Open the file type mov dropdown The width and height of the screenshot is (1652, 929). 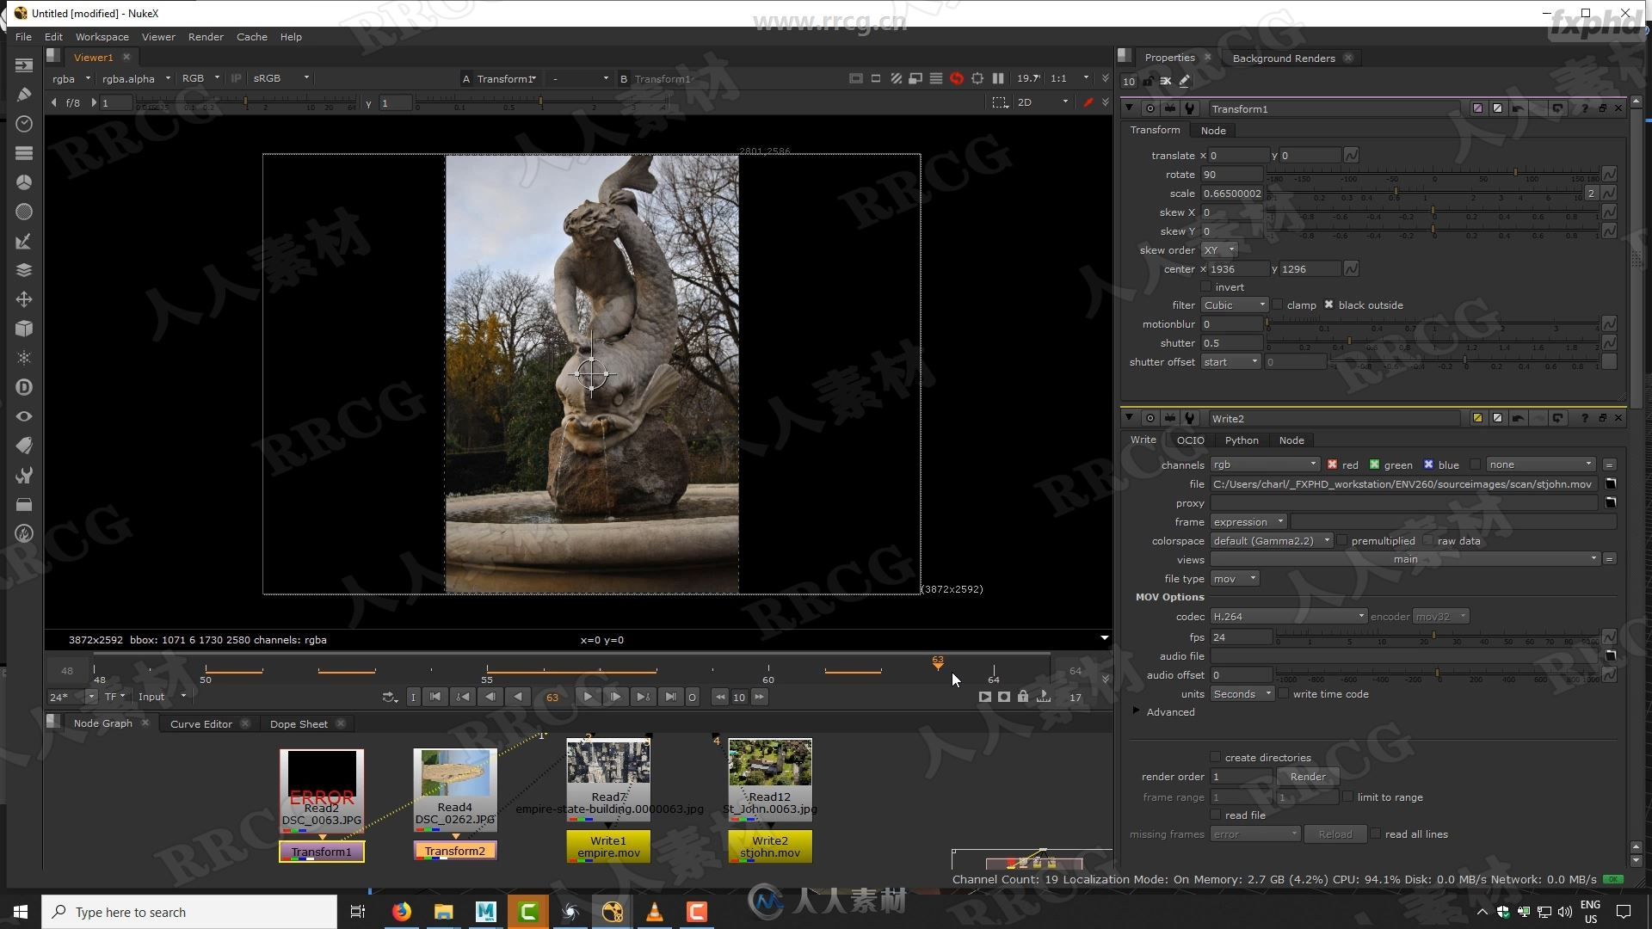(1235, 579)
